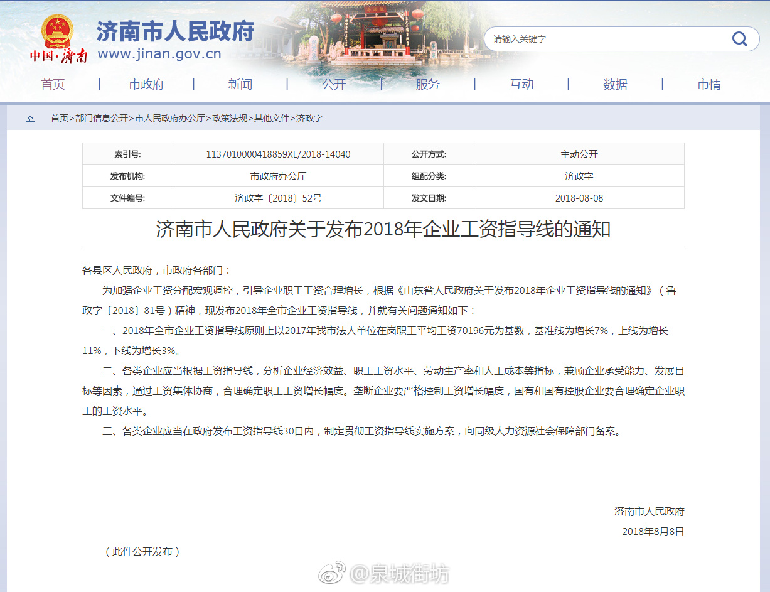
Task: Click the www.jinan.gov.cn site link
Action: click(x=159, y=55)
